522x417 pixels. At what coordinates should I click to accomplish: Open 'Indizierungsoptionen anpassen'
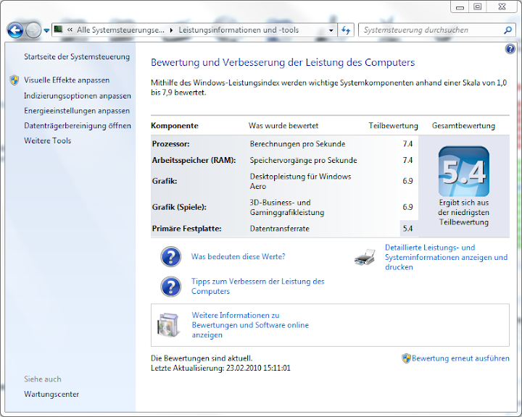click(x=78, y=96)
